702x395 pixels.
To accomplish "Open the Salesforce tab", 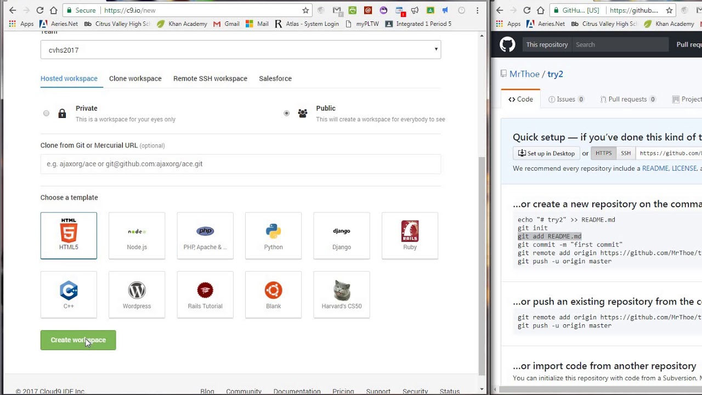I will [x=275, y=78].
